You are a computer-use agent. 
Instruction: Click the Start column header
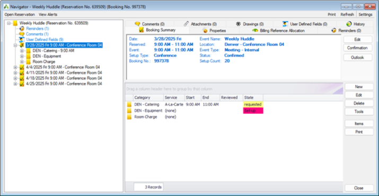click(192, 98)
